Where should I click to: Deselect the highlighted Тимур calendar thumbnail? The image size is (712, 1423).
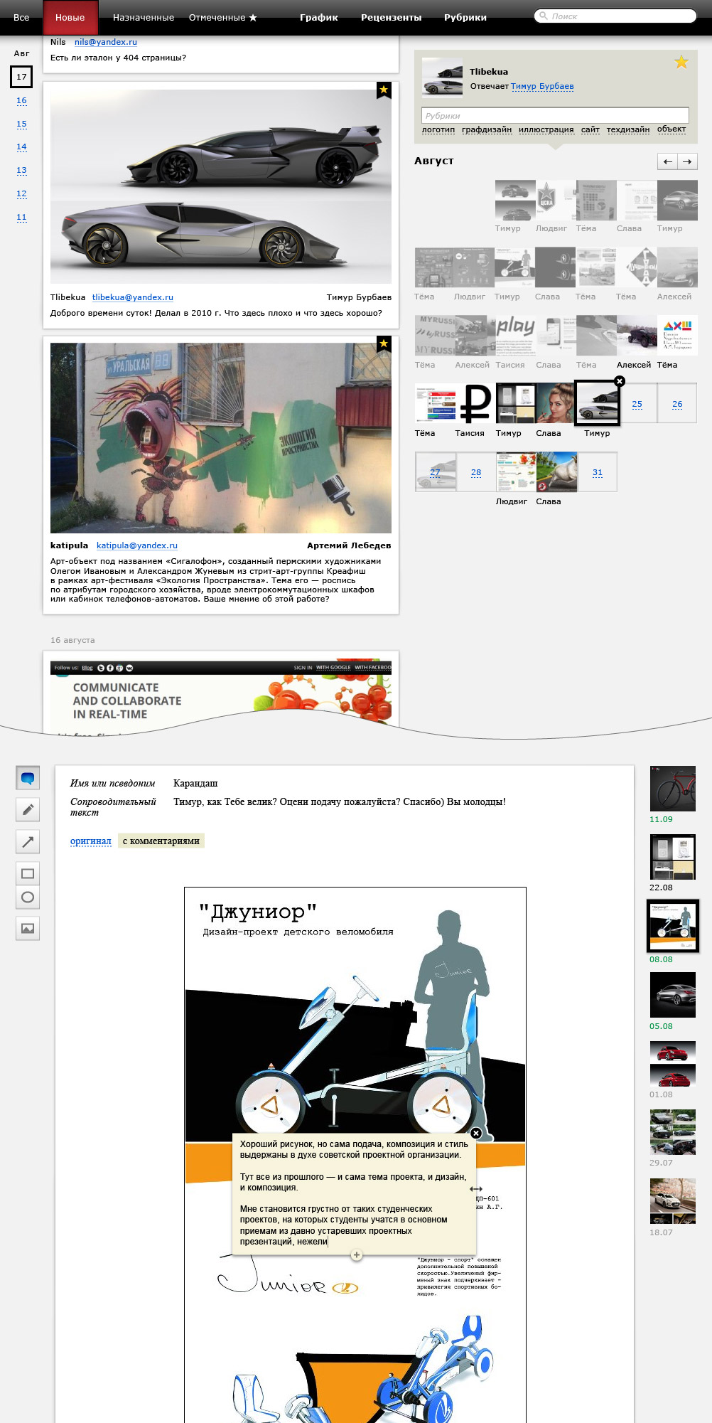[620, 381]
